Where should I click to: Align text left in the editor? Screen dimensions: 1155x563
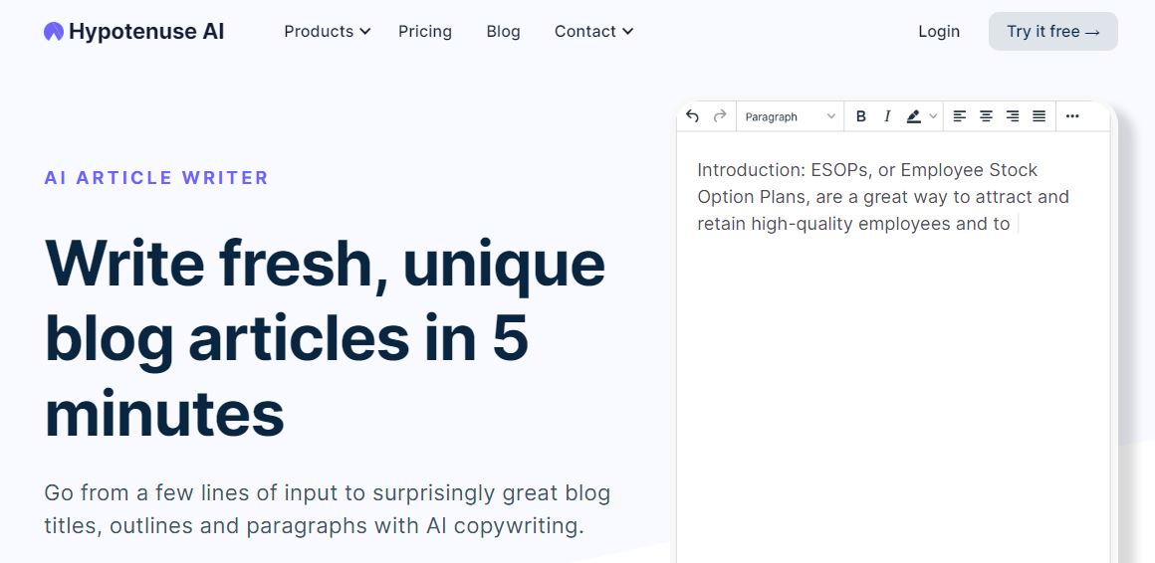(x=959, y=116)
